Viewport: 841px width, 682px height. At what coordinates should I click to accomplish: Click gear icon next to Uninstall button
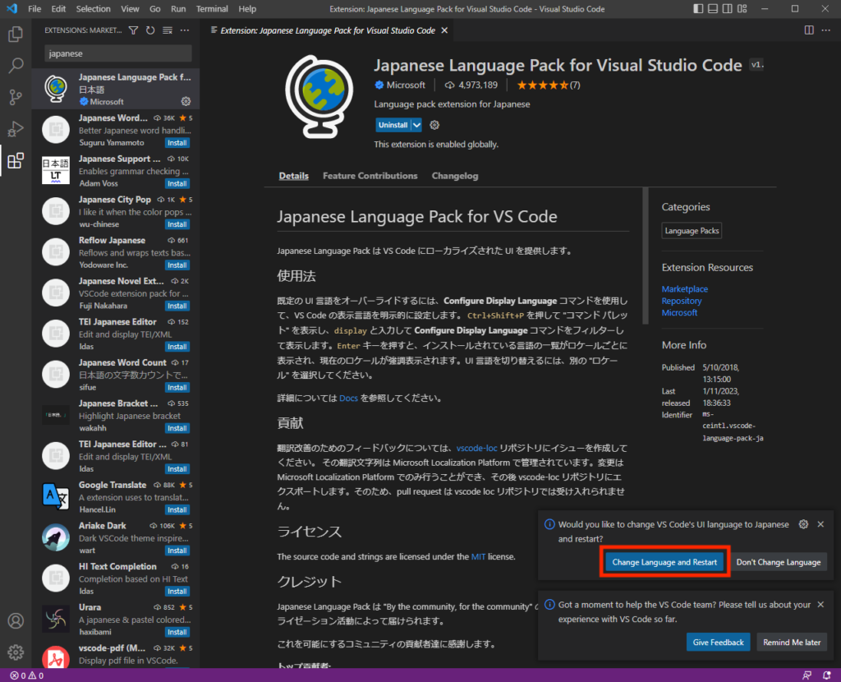click(434, 125)
